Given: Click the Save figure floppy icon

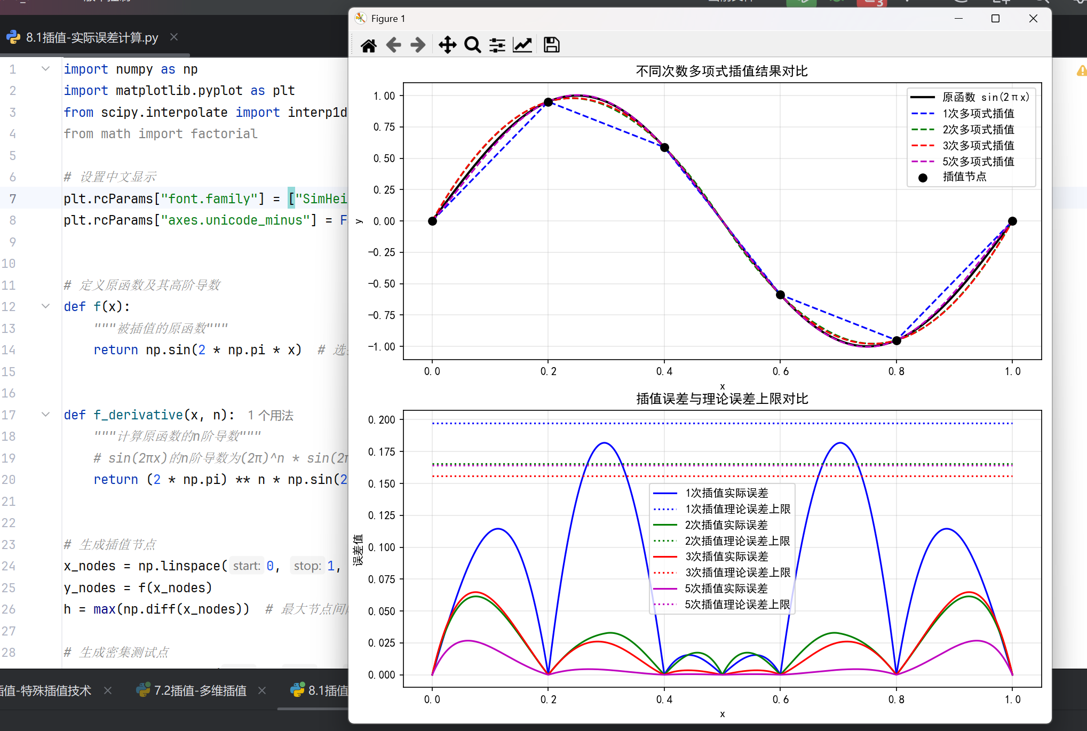Looking at the screenshot, I should pyautogui.click(x=551, y=45).
